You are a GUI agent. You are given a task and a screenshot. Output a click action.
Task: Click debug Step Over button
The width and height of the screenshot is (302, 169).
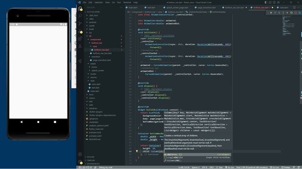click(x=275, y=13)
